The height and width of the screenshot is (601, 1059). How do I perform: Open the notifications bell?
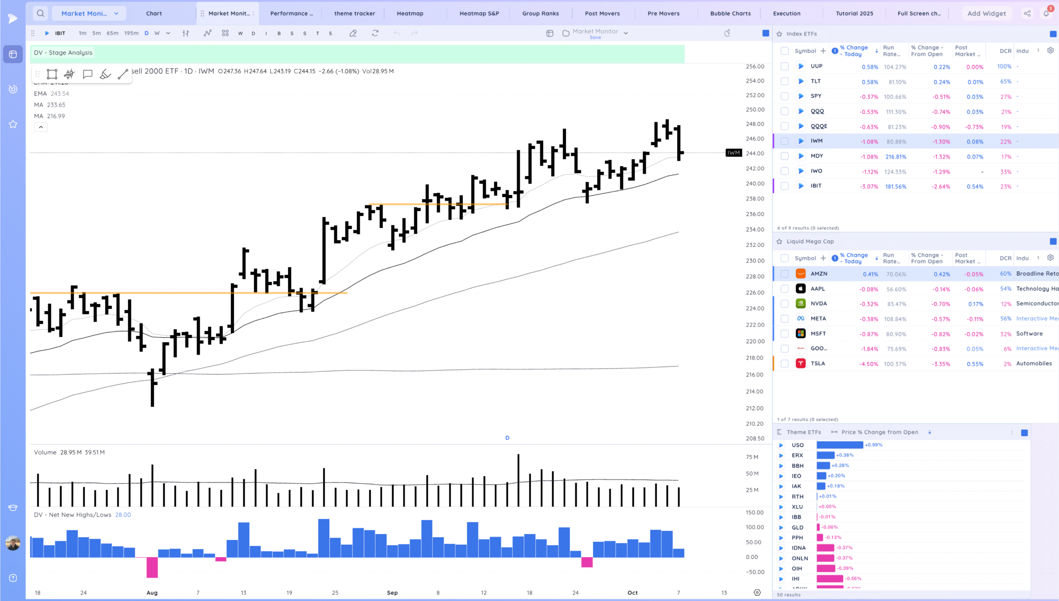tap(1046, 13)
